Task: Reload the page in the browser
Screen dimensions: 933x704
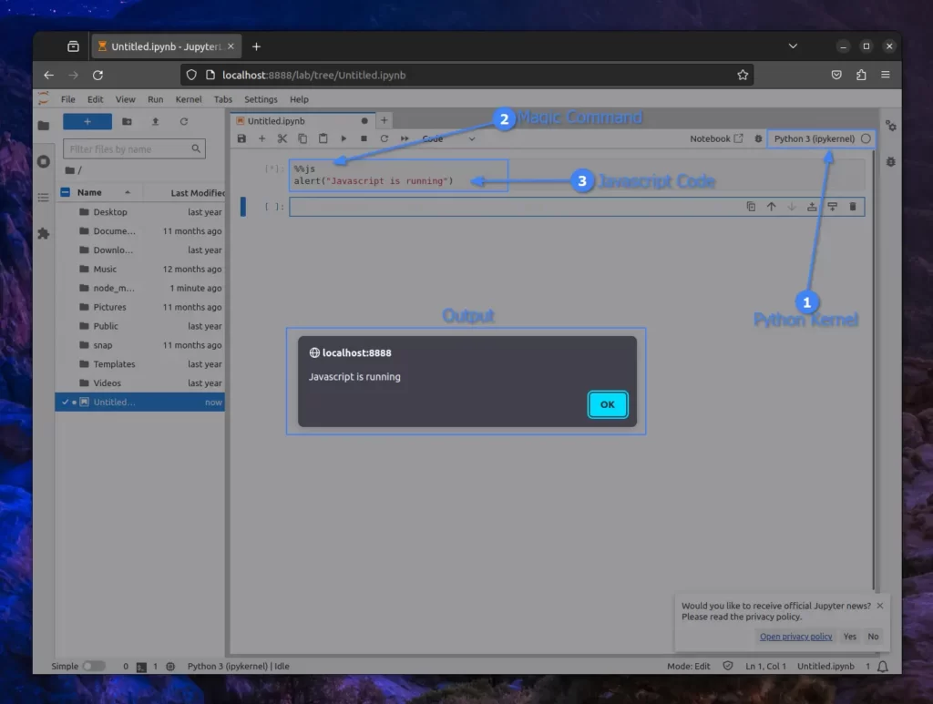Action: pyautogui.click(x=97, y=75)
